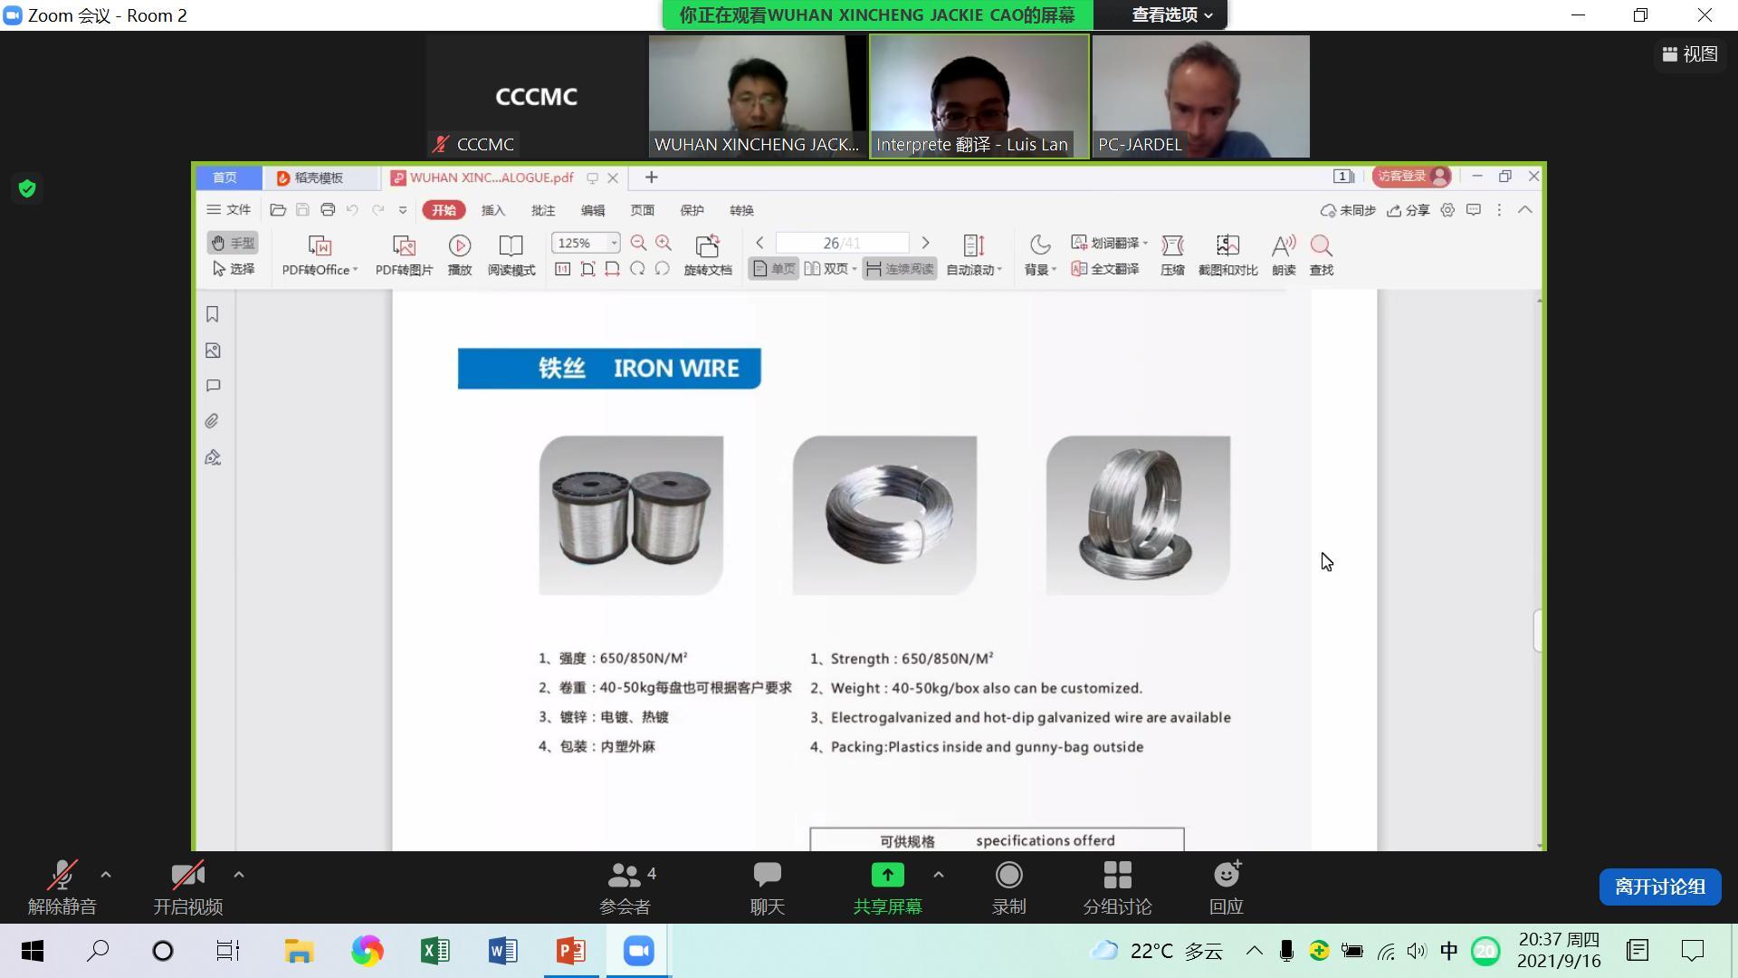This screenshot has width=1738, height=978.
Task: Turn on camera with 开启视频
Action: click(x=187, y=888)
